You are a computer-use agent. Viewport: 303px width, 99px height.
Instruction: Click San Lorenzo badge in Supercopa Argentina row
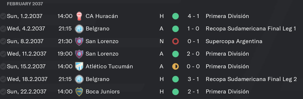pos(79,41)
